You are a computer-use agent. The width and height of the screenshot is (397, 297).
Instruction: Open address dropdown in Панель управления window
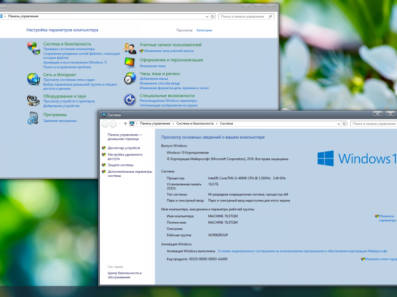pos(207,17)
